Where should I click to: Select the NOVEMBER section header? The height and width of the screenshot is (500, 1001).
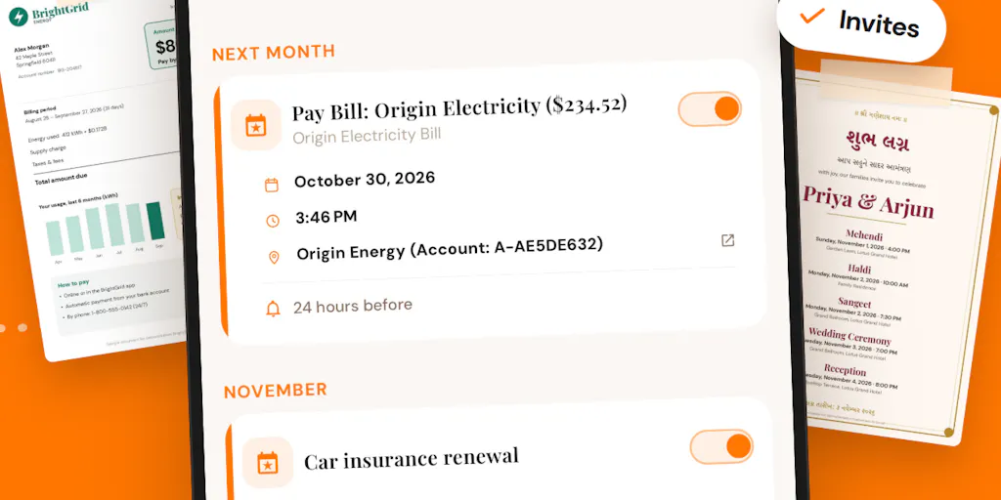(x=275, y=391)
